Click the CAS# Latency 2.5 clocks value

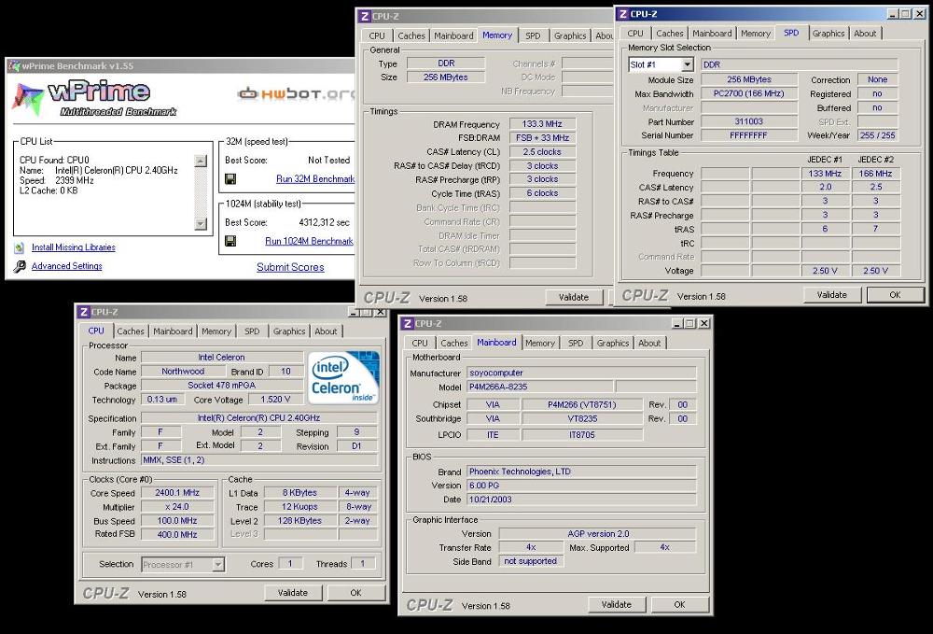tap(542, 152)
